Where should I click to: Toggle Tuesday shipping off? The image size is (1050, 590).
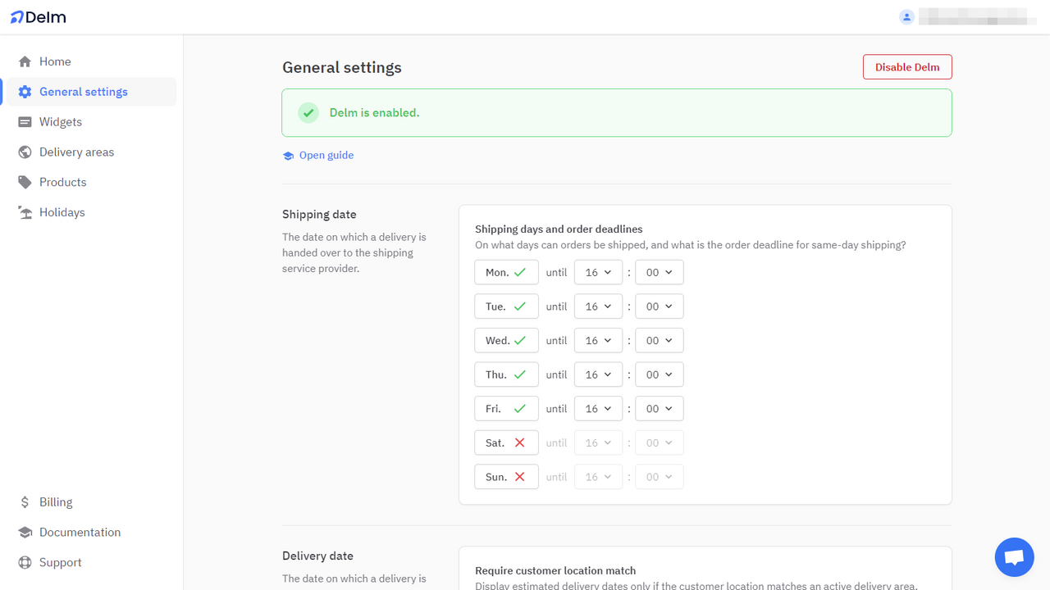(x=506, y=306)
